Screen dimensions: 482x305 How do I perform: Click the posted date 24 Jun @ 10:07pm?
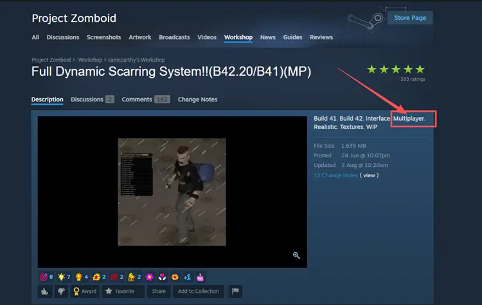pyautogui.click(x=366, y=155)
